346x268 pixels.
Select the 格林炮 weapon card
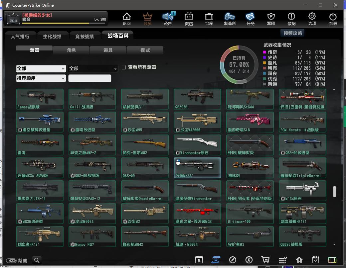250,168
